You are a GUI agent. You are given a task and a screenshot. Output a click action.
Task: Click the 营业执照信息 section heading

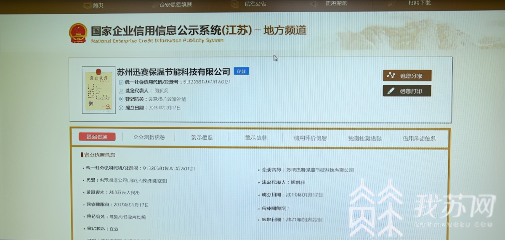click(x=98, y=155)
